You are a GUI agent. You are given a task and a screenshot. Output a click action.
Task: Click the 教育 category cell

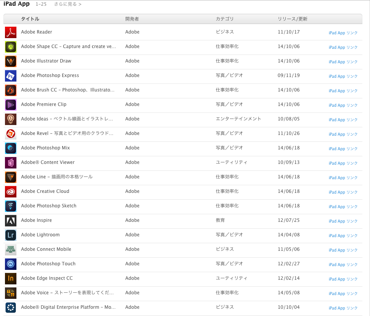pyautogui.click(x=220, y=220)
